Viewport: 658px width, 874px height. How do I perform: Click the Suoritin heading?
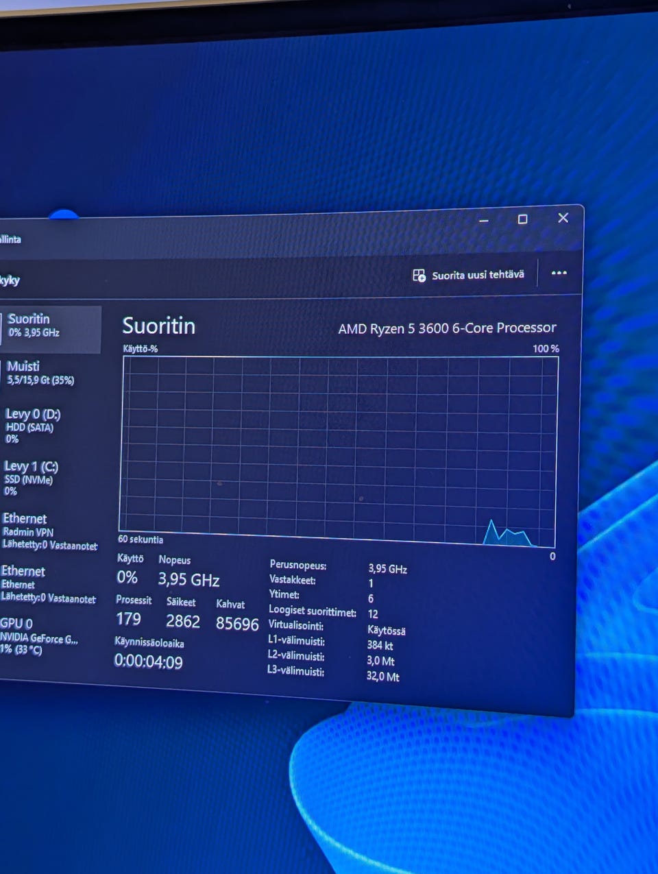pyautogui.click(x=158, y=326)
